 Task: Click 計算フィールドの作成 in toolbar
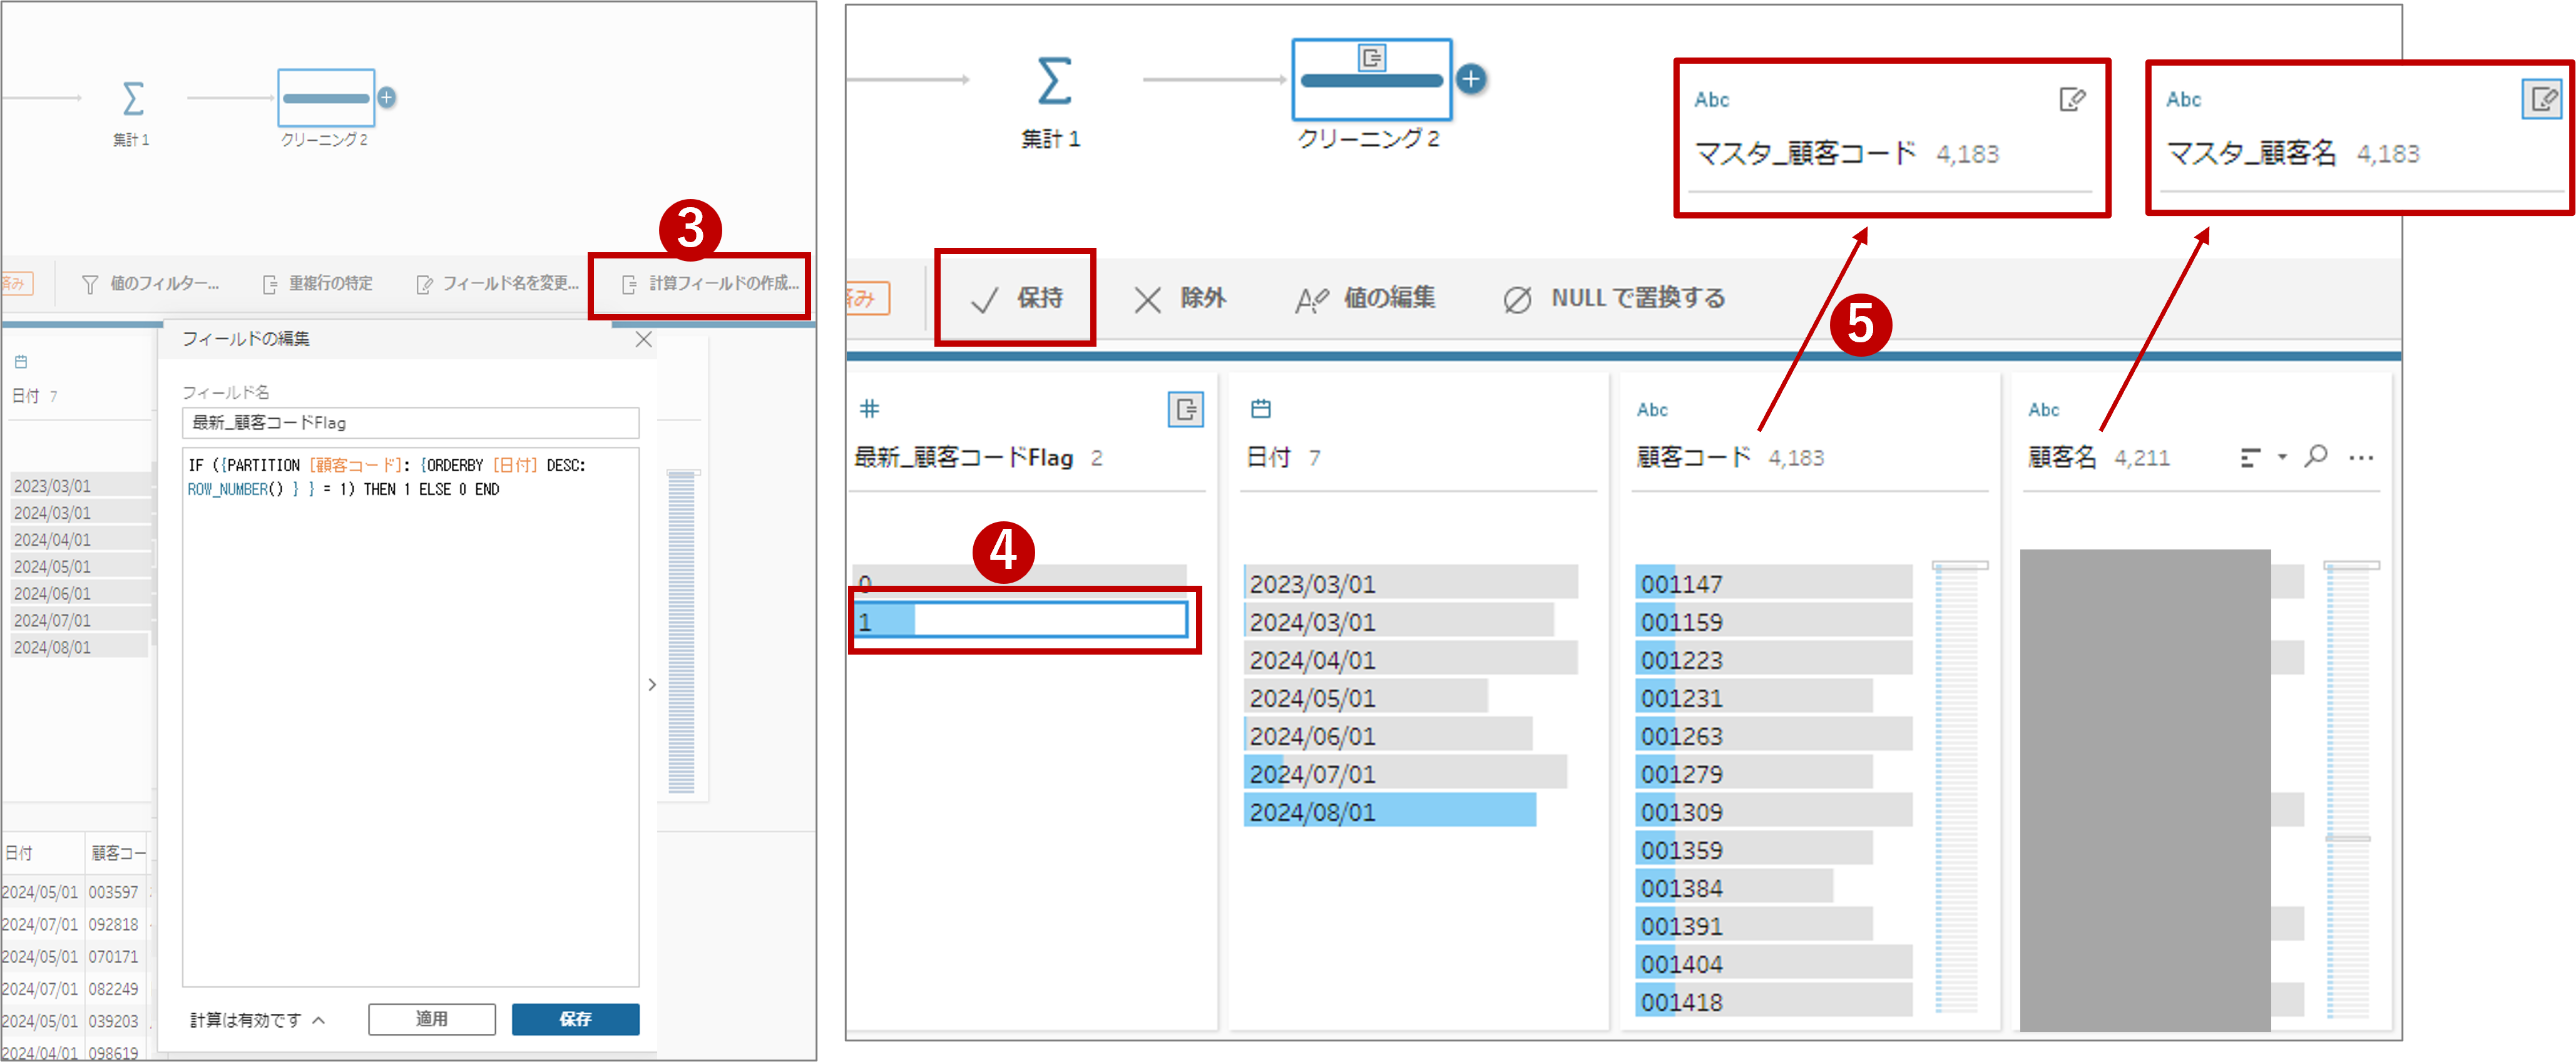coord(710,284)
